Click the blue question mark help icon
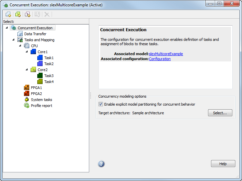The height and width of the screenshot is (181, 242). click(101, 164)
